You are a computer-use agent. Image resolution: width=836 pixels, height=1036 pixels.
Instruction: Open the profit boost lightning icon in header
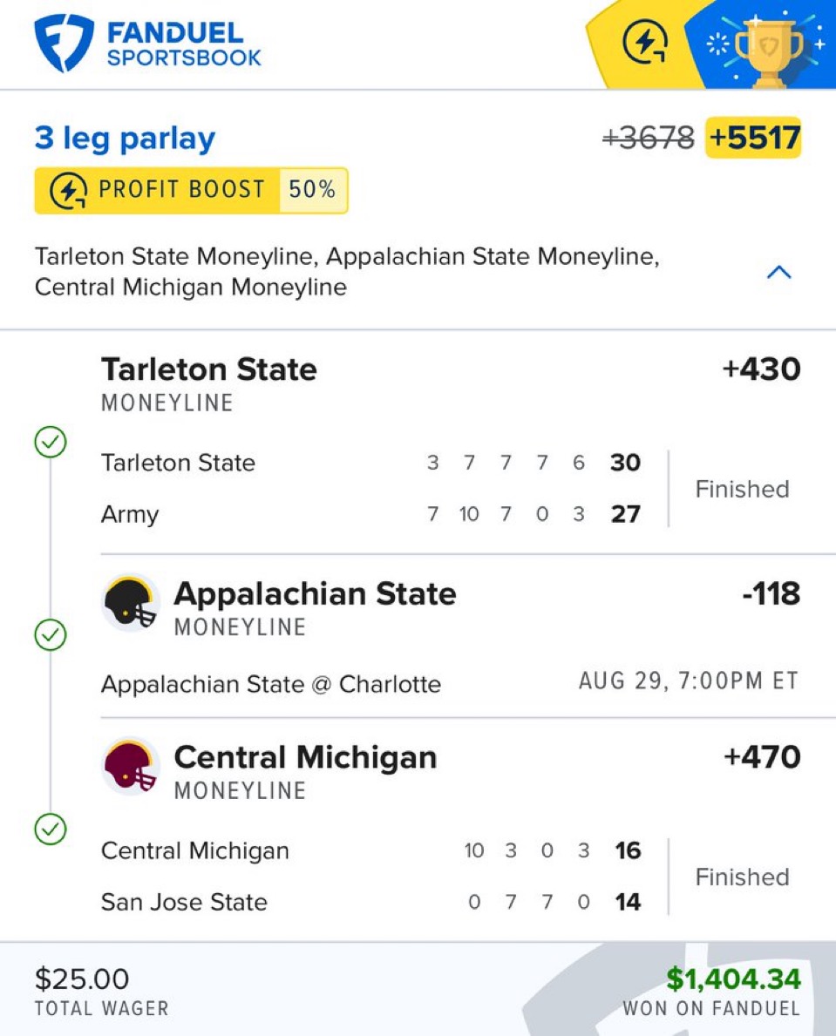pos(645,43)
